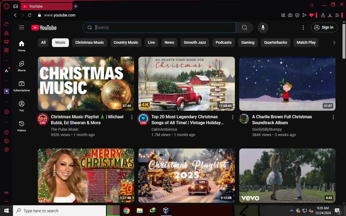Select the Christmas Music chip
This screenshot has height=216, width=346.
(x=89, y=42)
